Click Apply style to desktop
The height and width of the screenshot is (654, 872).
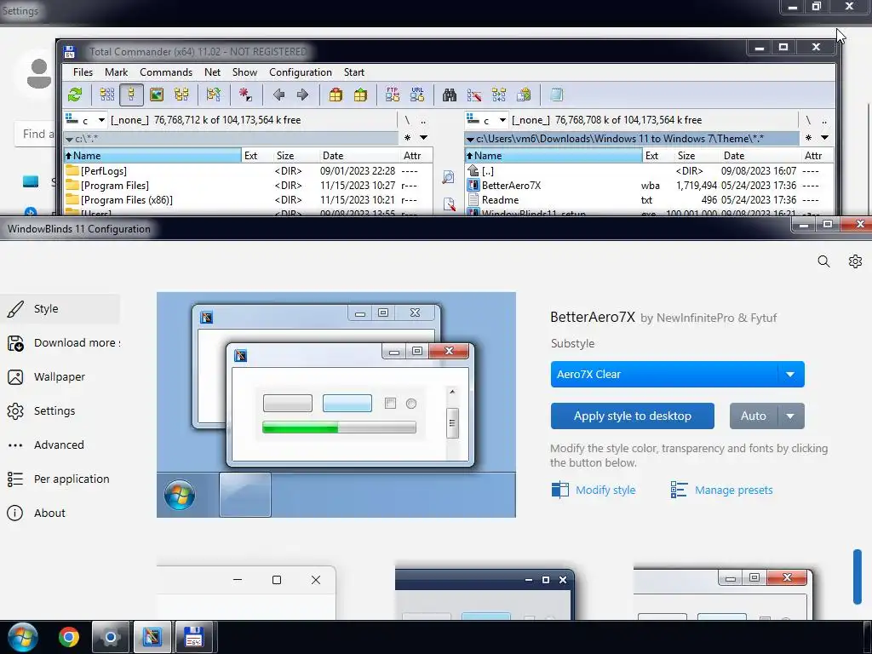point(633,416)
